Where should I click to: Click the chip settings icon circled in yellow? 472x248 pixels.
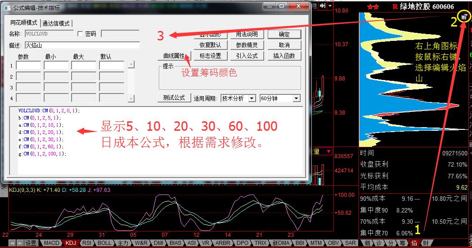[463, 17]
